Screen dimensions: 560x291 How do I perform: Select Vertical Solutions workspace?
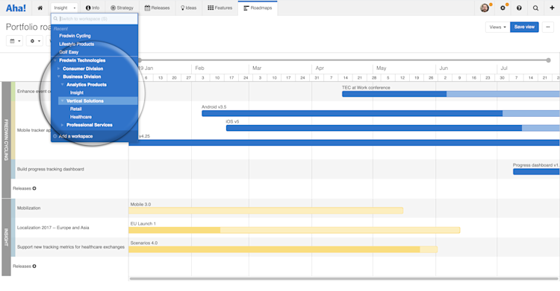85,100
